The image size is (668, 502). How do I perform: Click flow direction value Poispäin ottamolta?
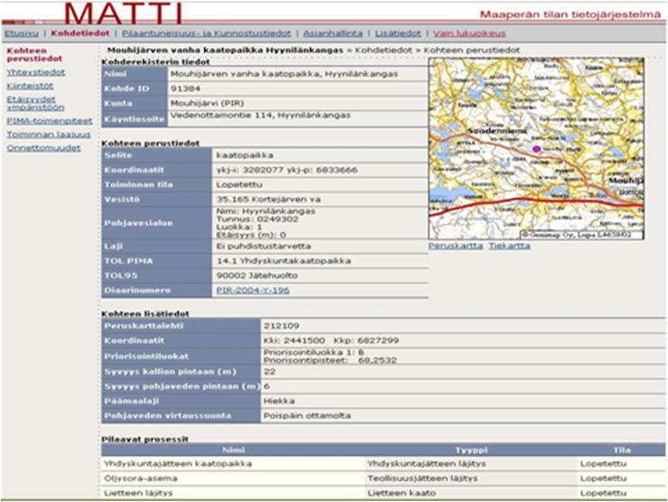coord(307,415)
